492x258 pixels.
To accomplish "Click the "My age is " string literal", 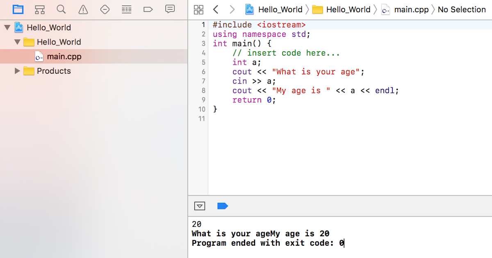I will click(x=301, y=91).
